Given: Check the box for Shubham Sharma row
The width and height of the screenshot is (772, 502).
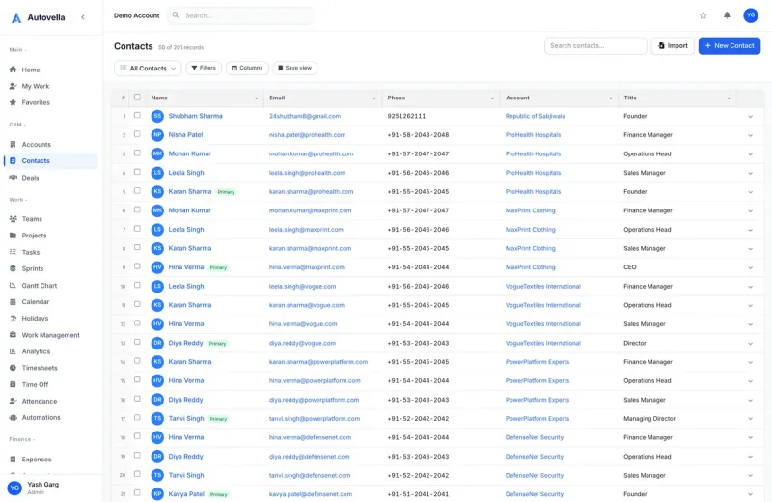Looking at the screenshot, I should pyautogui.click(x=137, y=115).
